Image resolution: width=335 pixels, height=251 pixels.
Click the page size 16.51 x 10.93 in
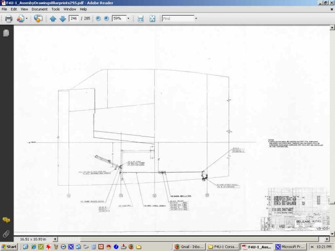[x=33, y=239]
